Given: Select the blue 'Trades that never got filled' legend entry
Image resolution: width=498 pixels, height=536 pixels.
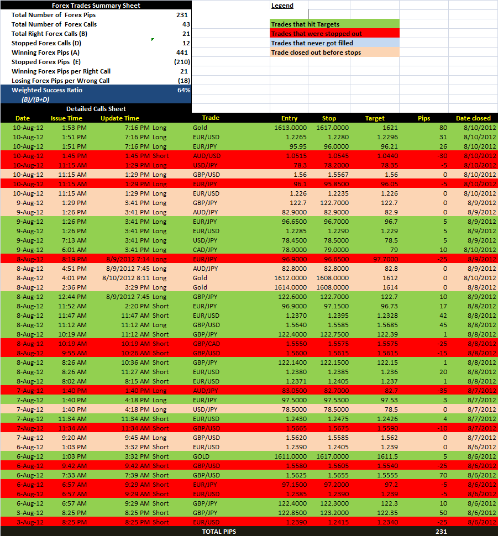Looking at the screenshot, I should coord(332,43).
